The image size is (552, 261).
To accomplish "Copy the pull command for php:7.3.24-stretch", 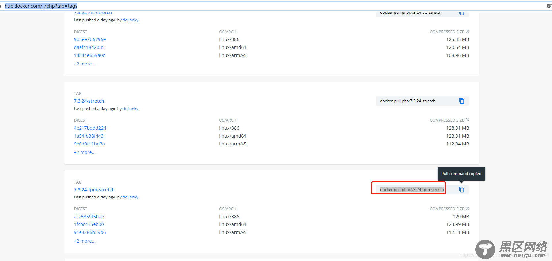I will pyautogui.click(x=461, y=101).
